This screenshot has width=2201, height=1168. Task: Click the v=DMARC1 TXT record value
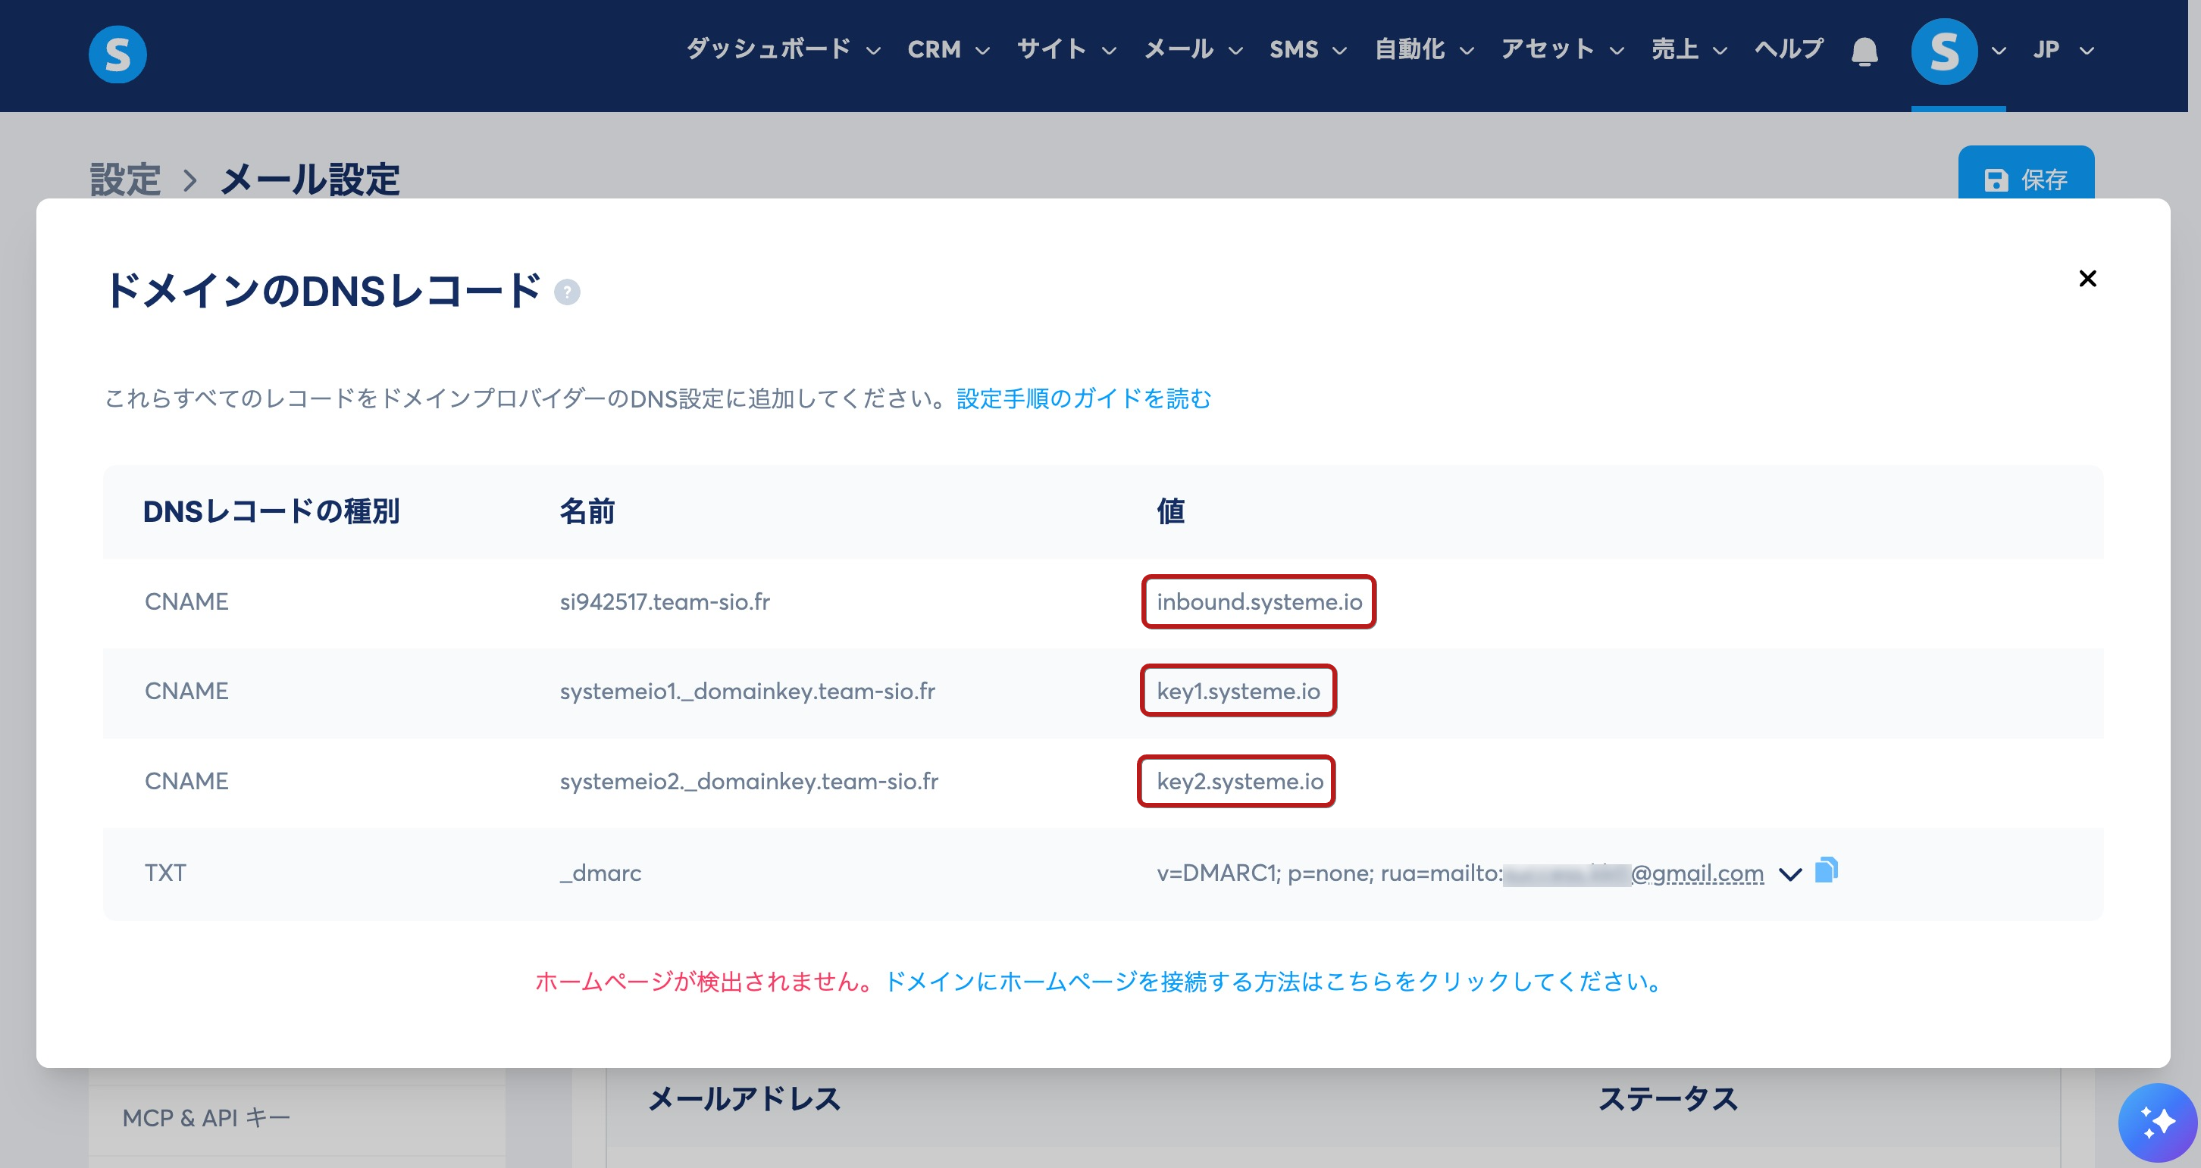pyautogui.click(x=1461, y=873)
